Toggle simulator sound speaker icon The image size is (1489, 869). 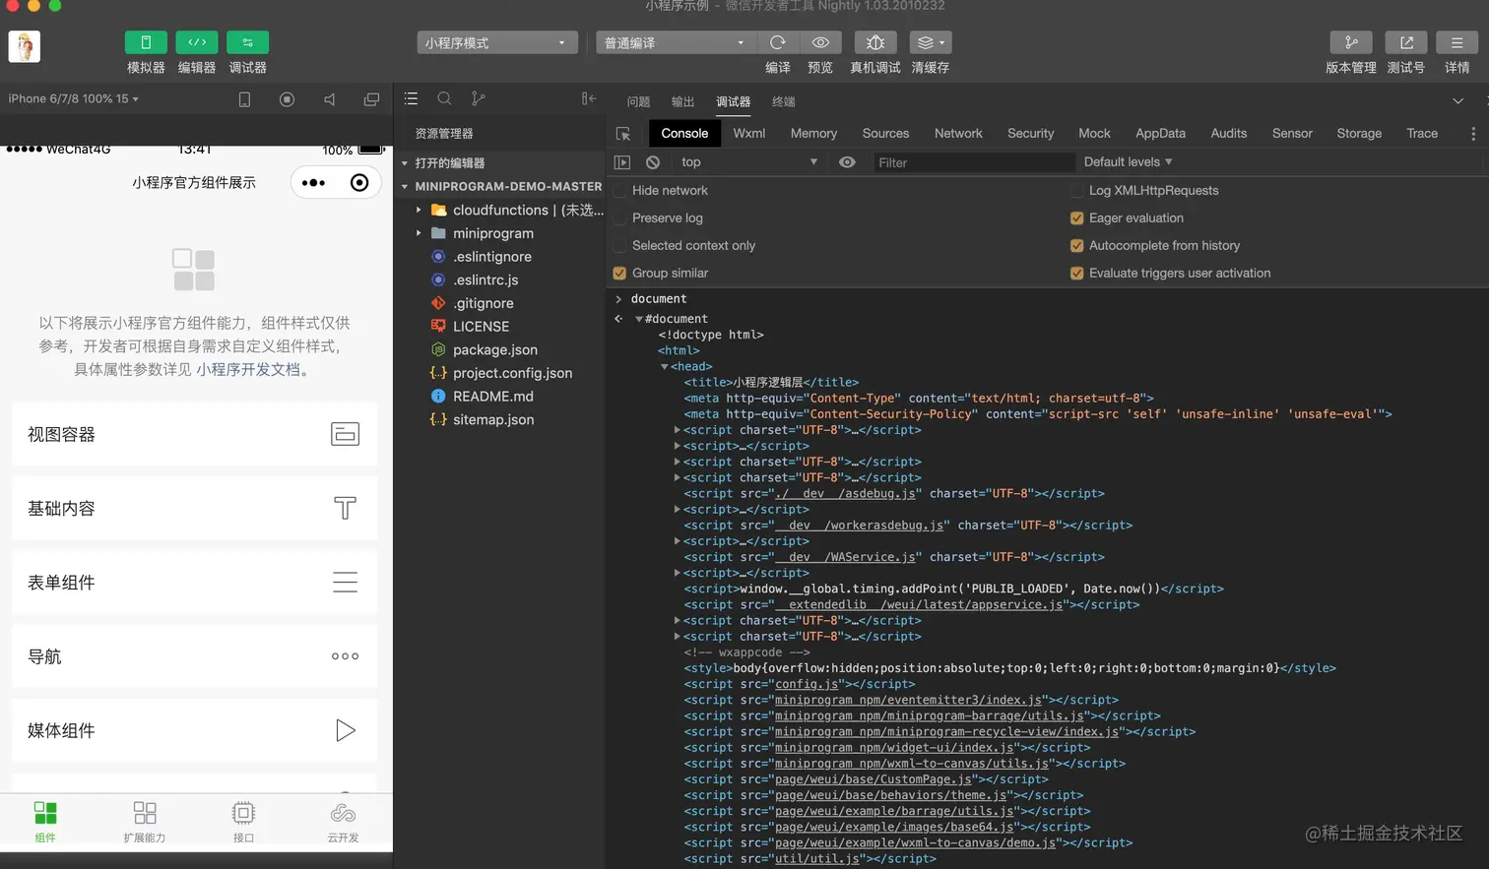[330, 99]
